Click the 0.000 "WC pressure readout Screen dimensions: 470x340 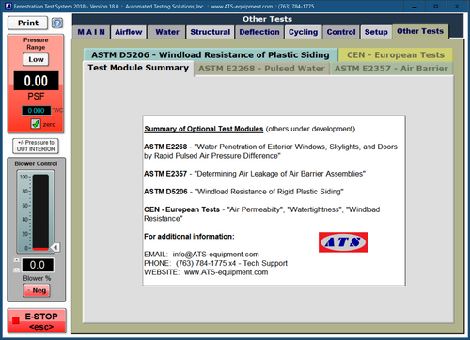36,111
